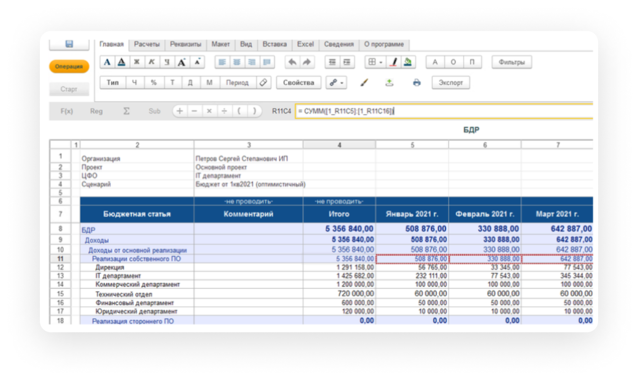This screenshot has width=638, height=381.
Task: Click the redo arrow icon
Action: (307, 62)
